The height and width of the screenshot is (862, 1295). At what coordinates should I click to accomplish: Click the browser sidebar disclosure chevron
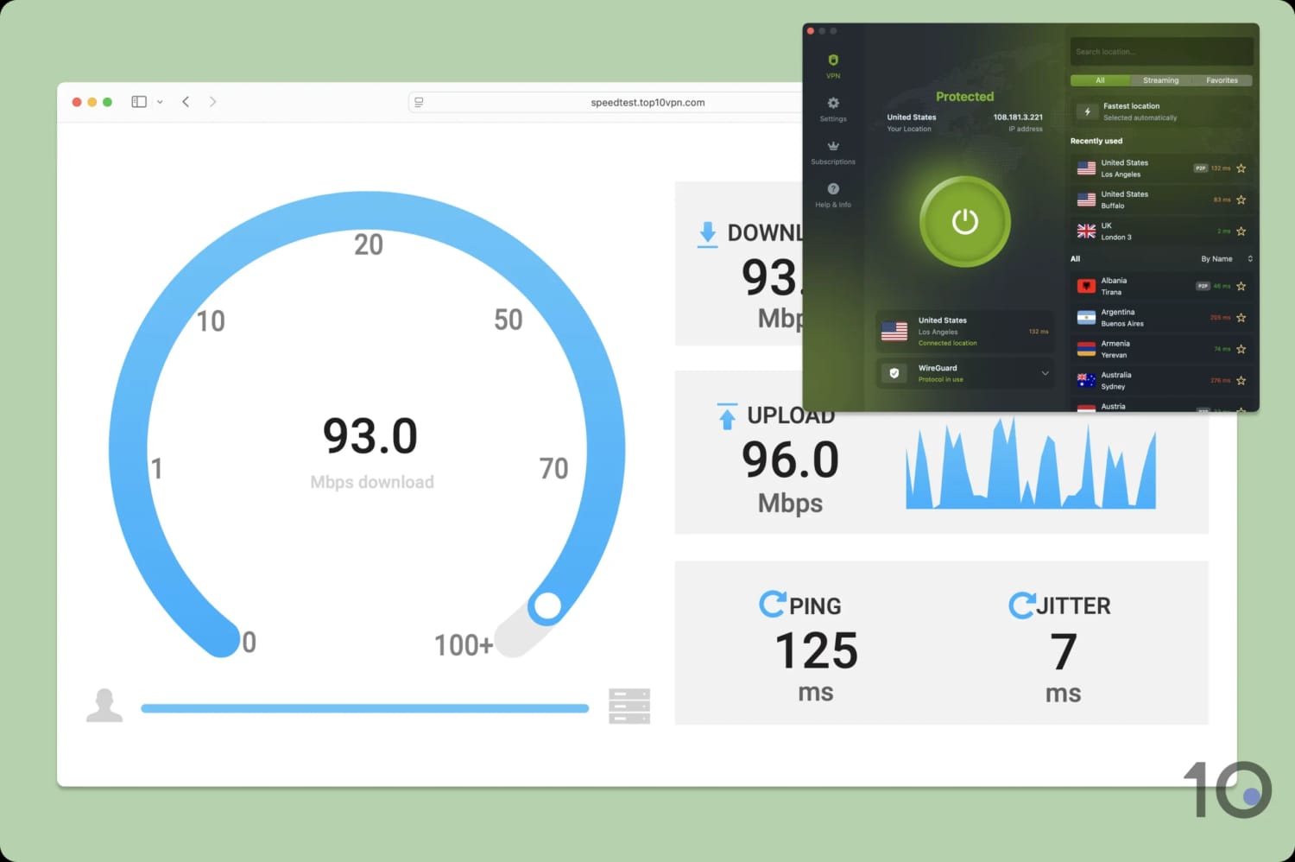(x=160, y=101)
